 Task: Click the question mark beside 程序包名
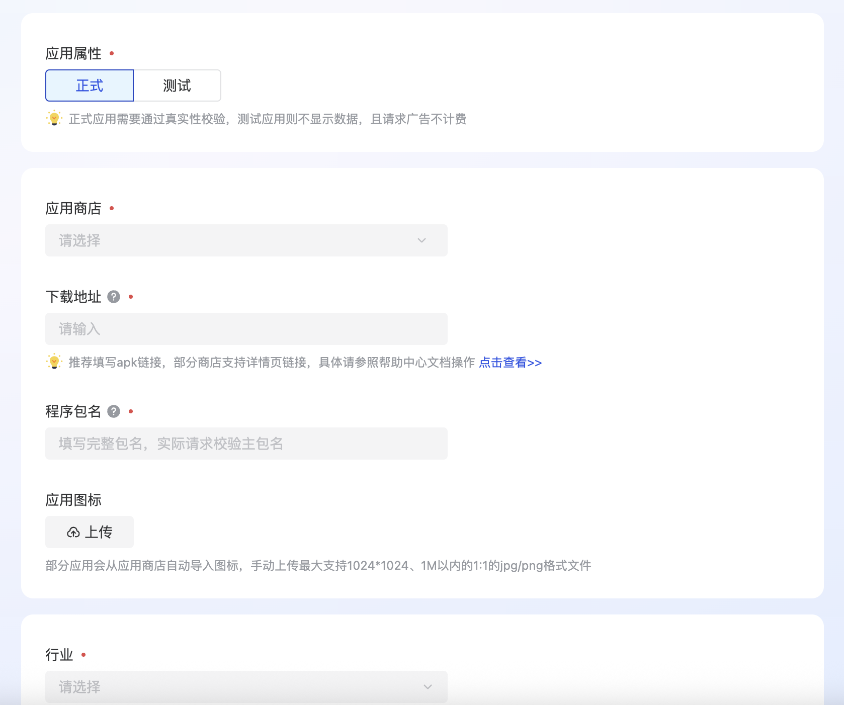(114, 411)
